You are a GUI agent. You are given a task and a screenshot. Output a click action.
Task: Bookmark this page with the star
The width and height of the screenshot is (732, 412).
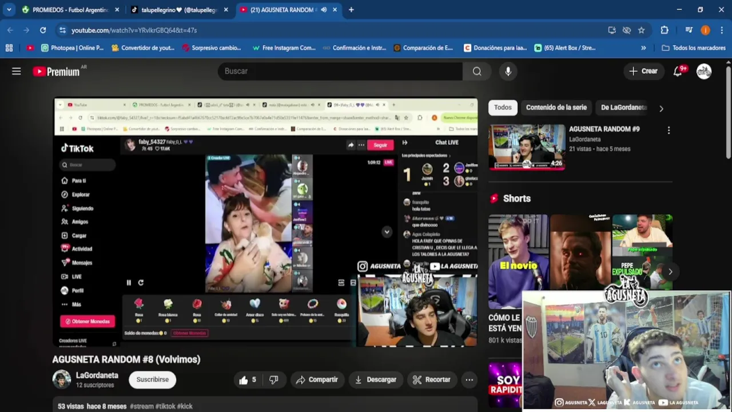(x=641, y=30)
